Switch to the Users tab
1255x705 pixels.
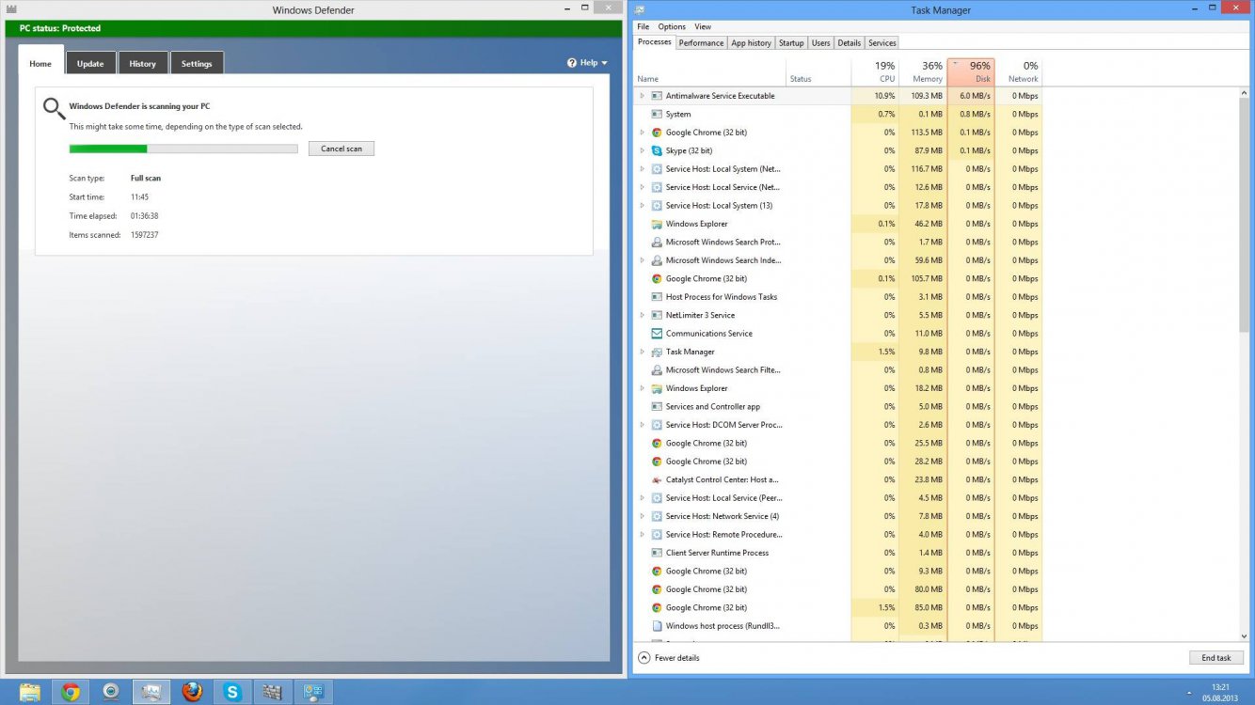(821, 42)
